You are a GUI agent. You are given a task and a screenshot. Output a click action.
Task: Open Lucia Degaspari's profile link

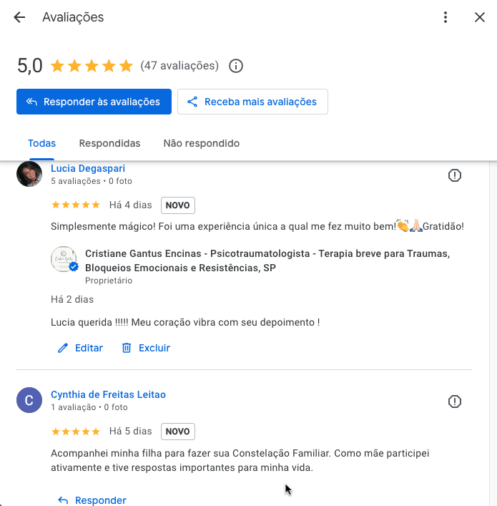point(88,168)
